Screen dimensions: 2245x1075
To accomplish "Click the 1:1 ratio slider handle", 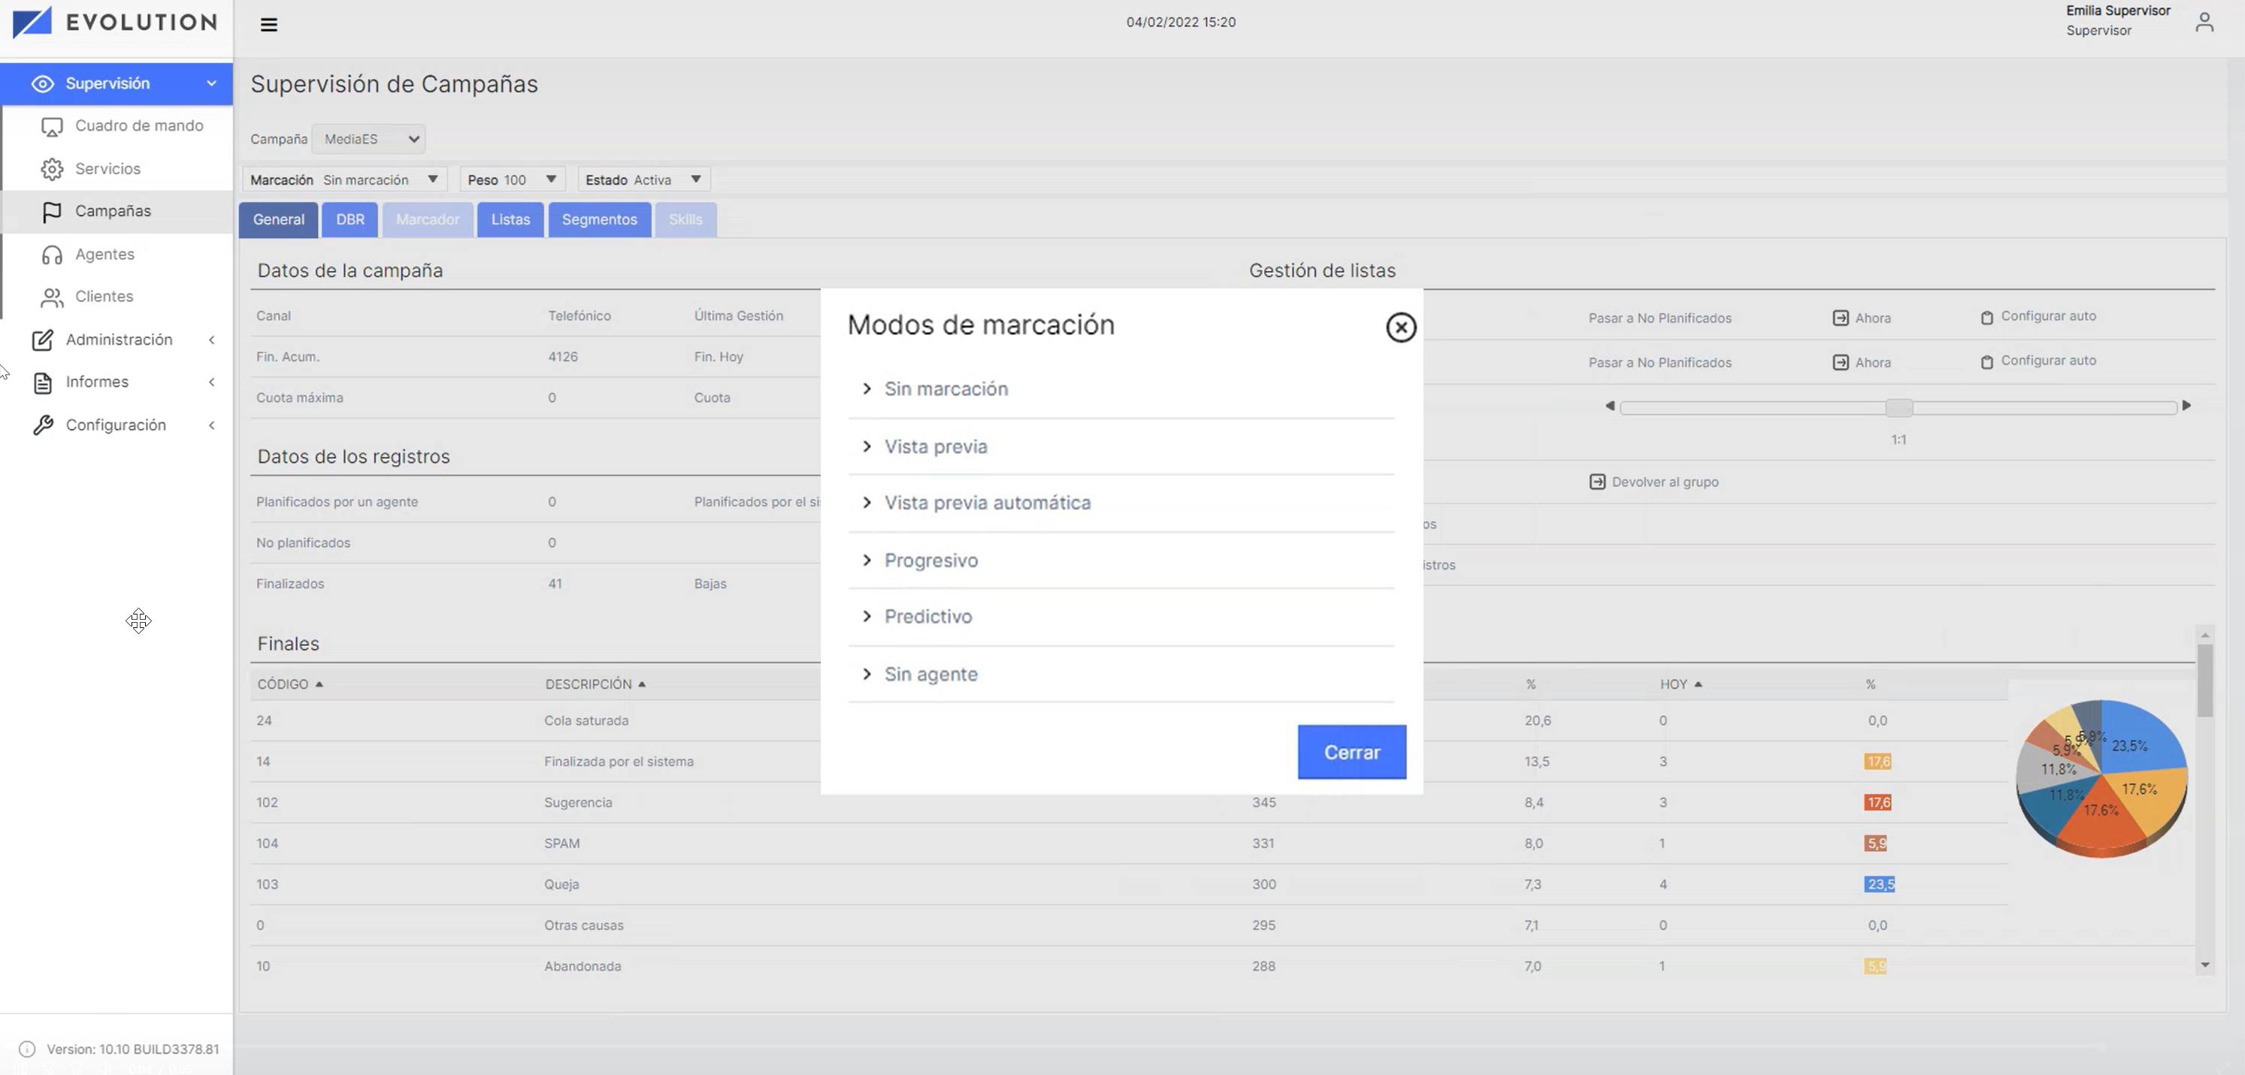I will tap(1898, 408).
